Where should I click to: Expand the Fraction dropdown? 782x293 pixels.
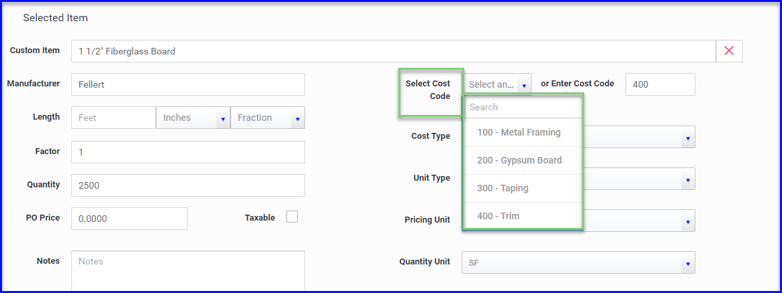pyautogui.click(x=268, y=118)
